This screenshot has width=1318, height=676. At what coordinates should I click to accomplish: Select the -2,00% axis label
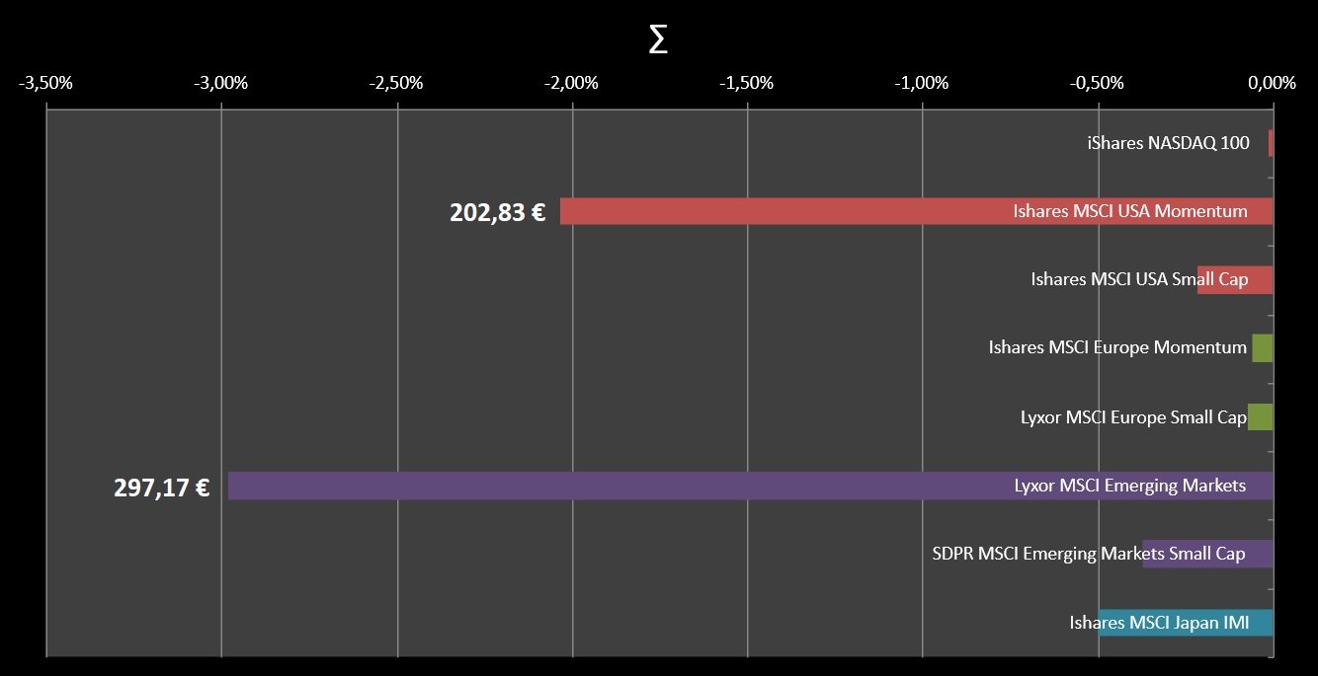click(x=571, y=83)
